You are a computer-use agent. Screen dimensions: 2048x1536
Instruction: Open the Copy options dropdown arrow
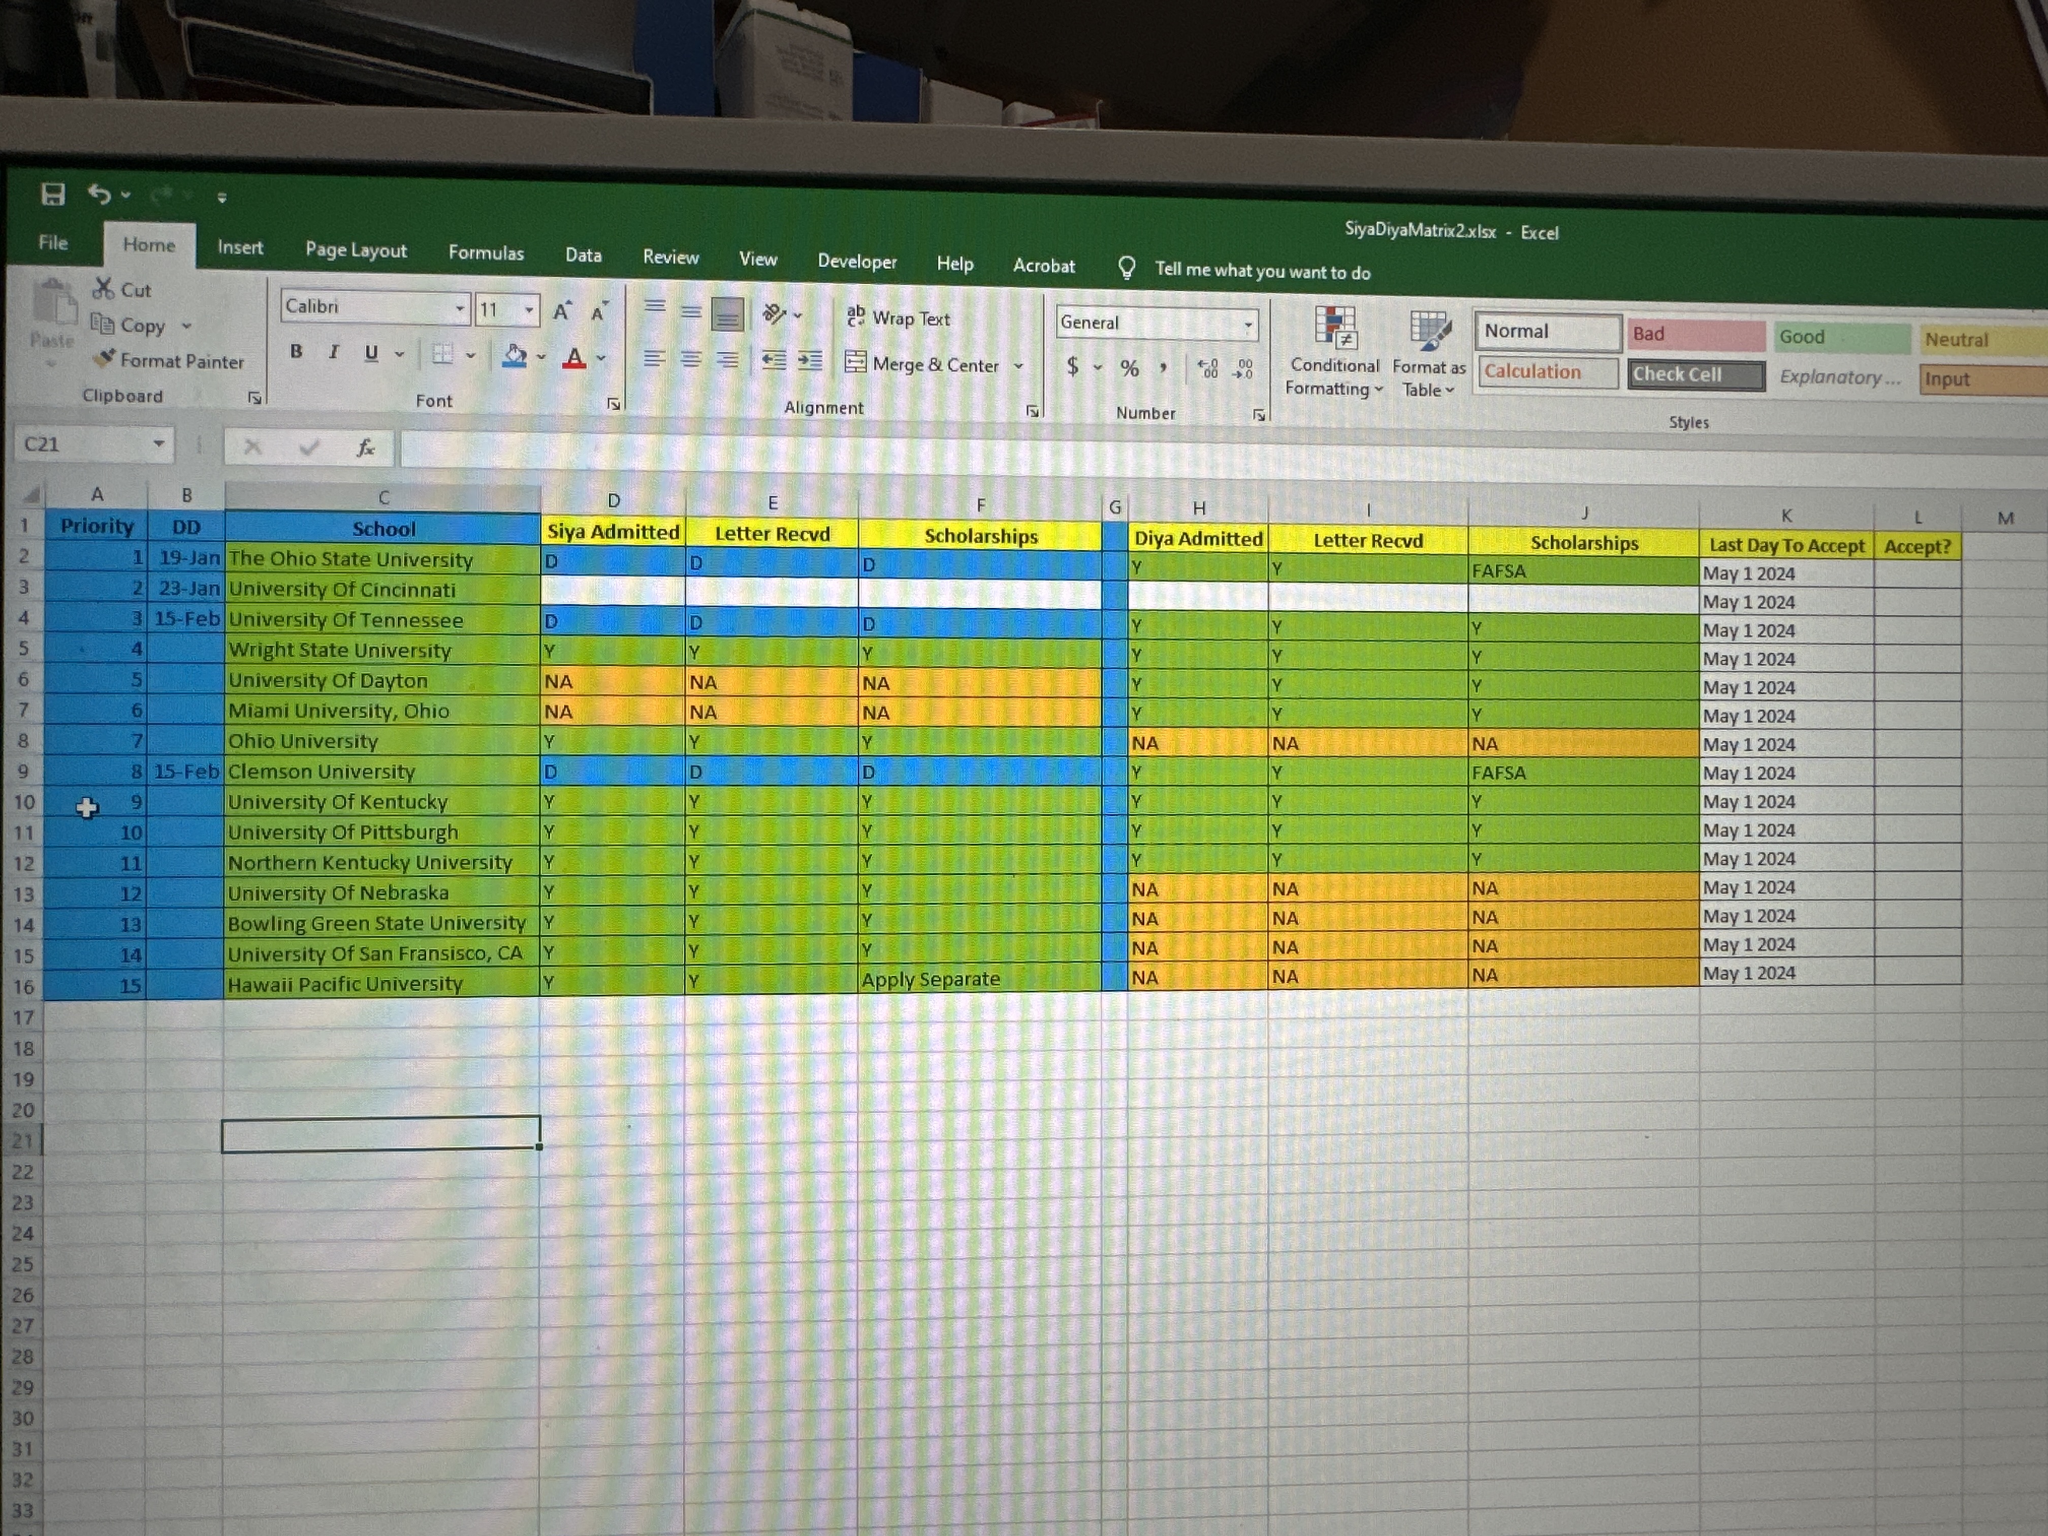pos(186,326)
